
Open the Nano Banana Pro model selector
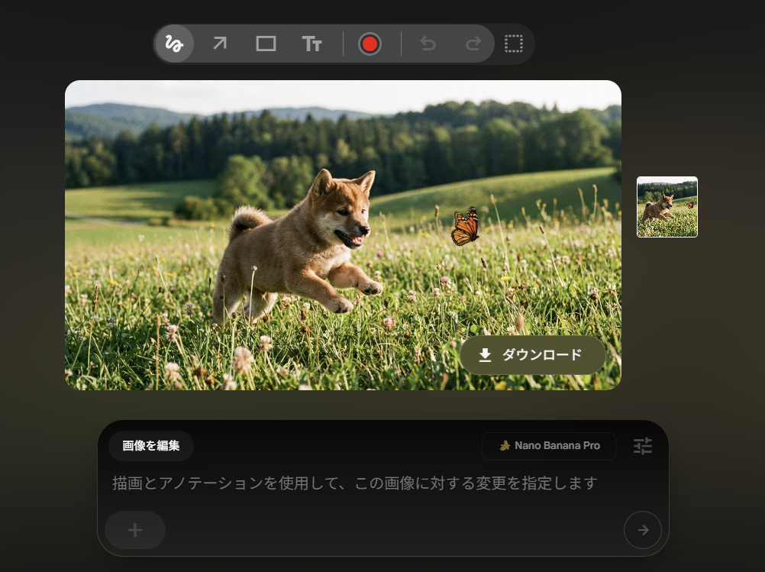point(549,446)
